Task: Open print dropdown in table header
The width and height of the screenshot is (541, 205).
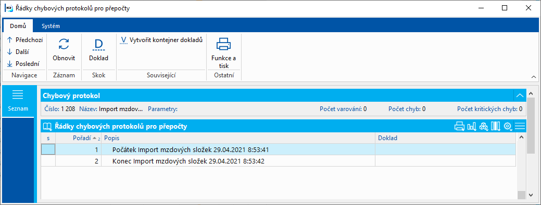Action: point(460,127)
